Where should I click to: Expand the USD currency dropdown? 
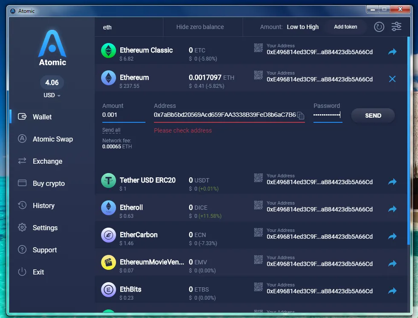coord(52,95)
